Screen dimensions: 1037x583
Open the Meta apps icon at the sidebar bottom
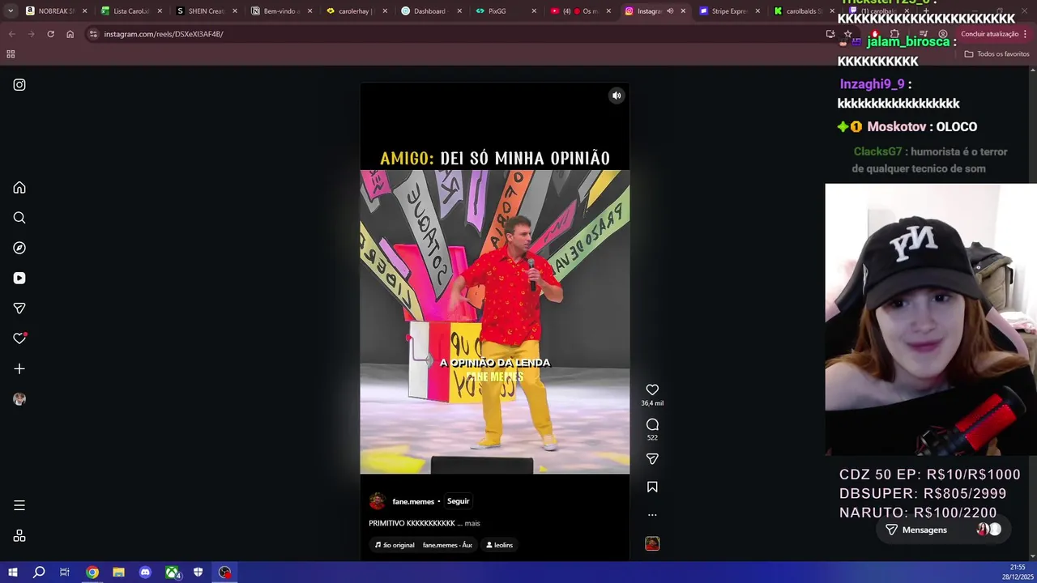pos(19,536)
